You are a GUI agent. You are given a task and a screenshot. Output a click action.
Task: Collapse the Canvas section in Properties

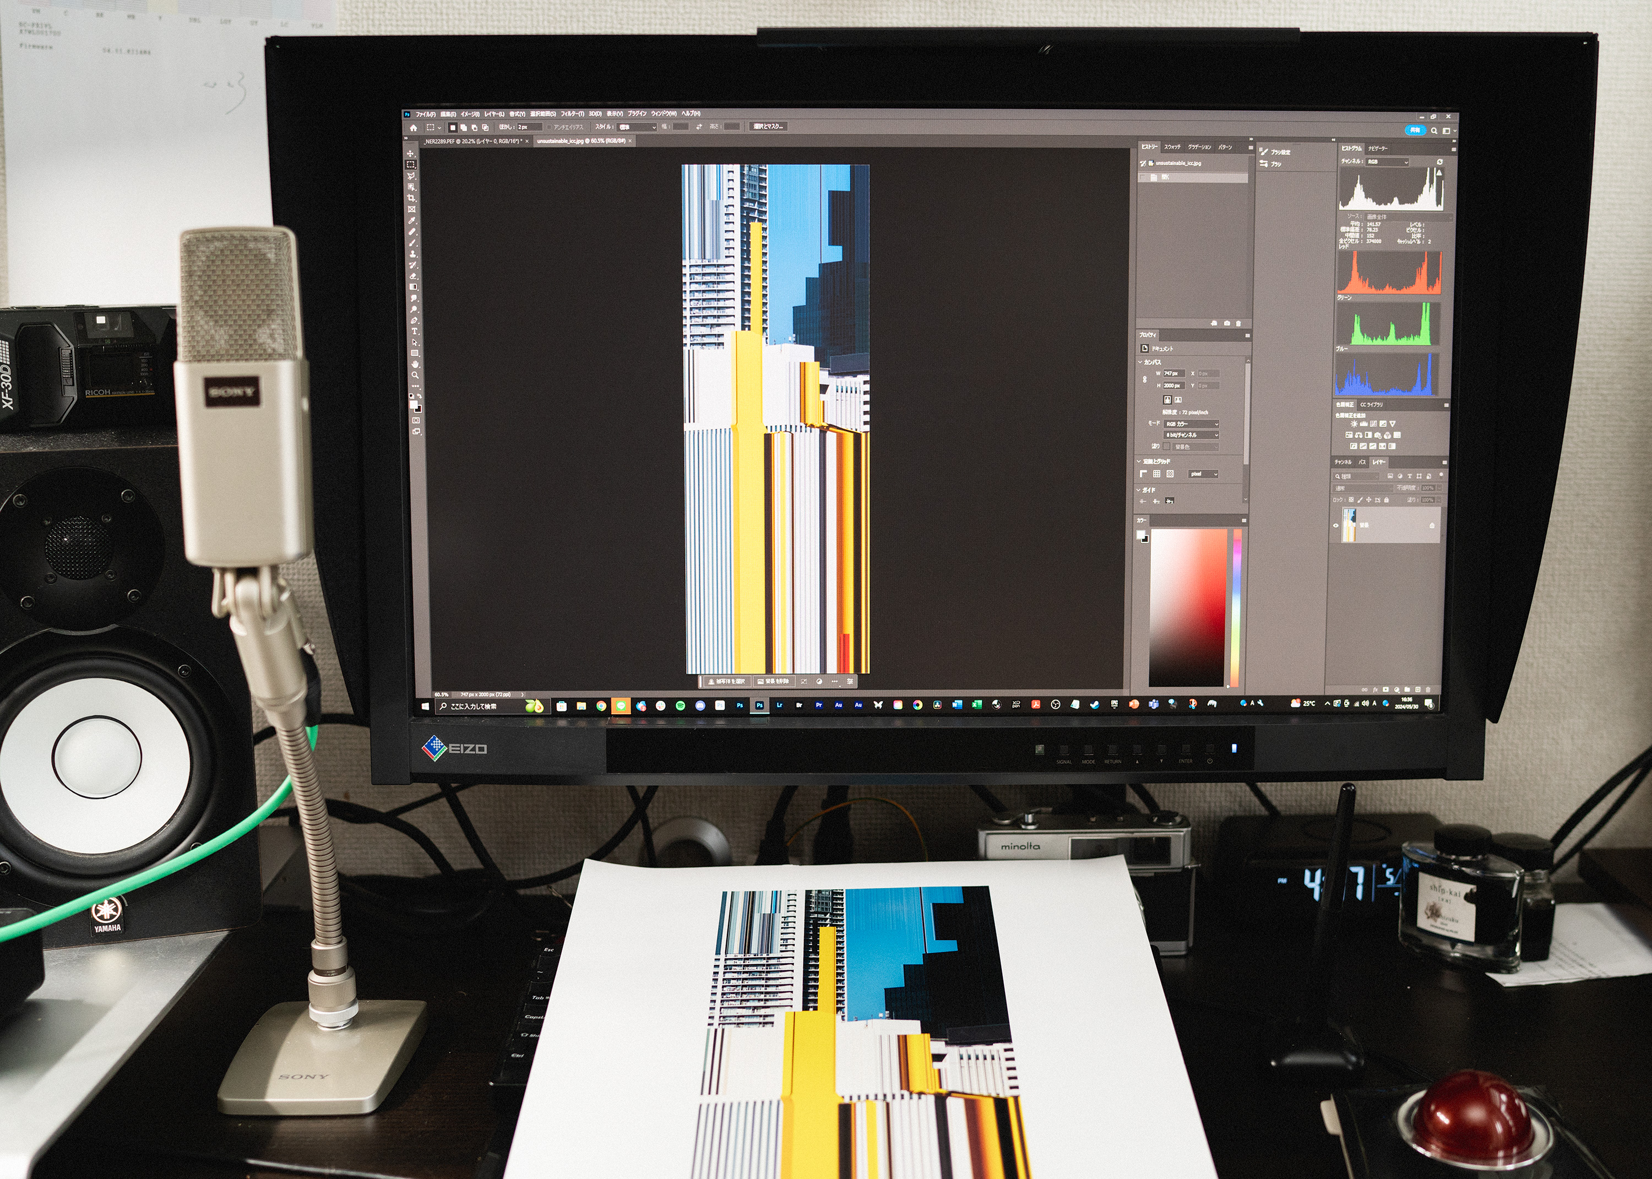click(x=1139, y=362)
